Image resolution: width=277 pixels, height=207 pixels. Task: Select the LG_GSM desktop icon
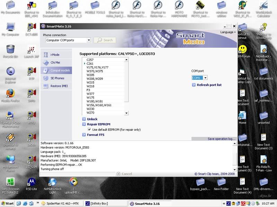pos(32,162)
